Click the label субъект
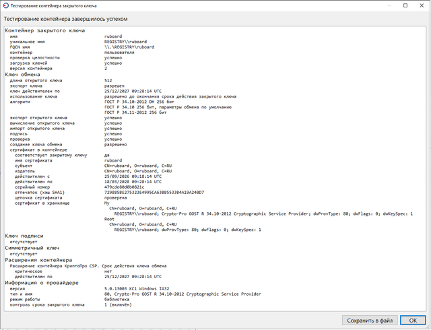 coord(24,166)
